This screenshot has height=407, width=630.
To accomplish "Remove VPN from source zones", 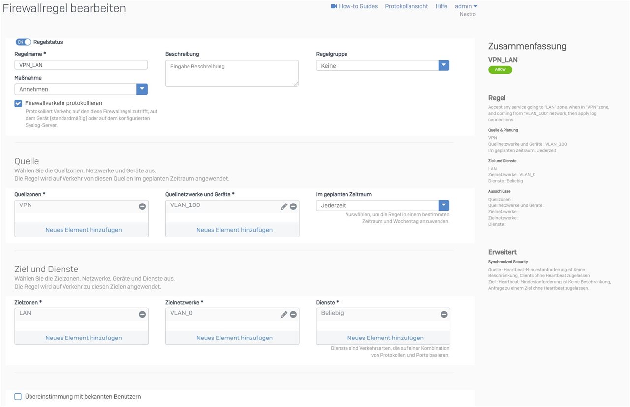I will click(x=142, y=206).
